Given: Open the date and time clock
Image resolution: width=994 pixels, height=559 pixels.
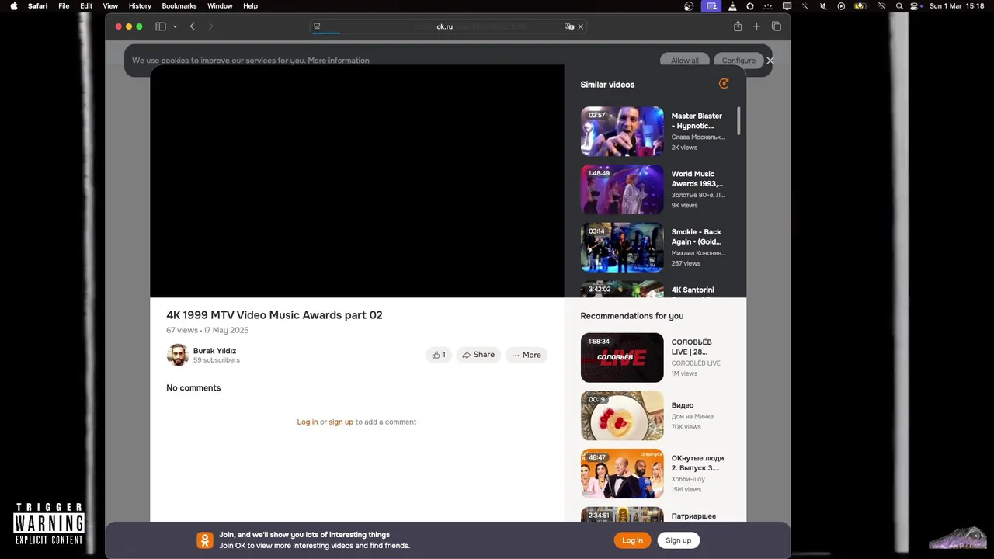Looking at the screenshot, I should [x=957, y=5].
